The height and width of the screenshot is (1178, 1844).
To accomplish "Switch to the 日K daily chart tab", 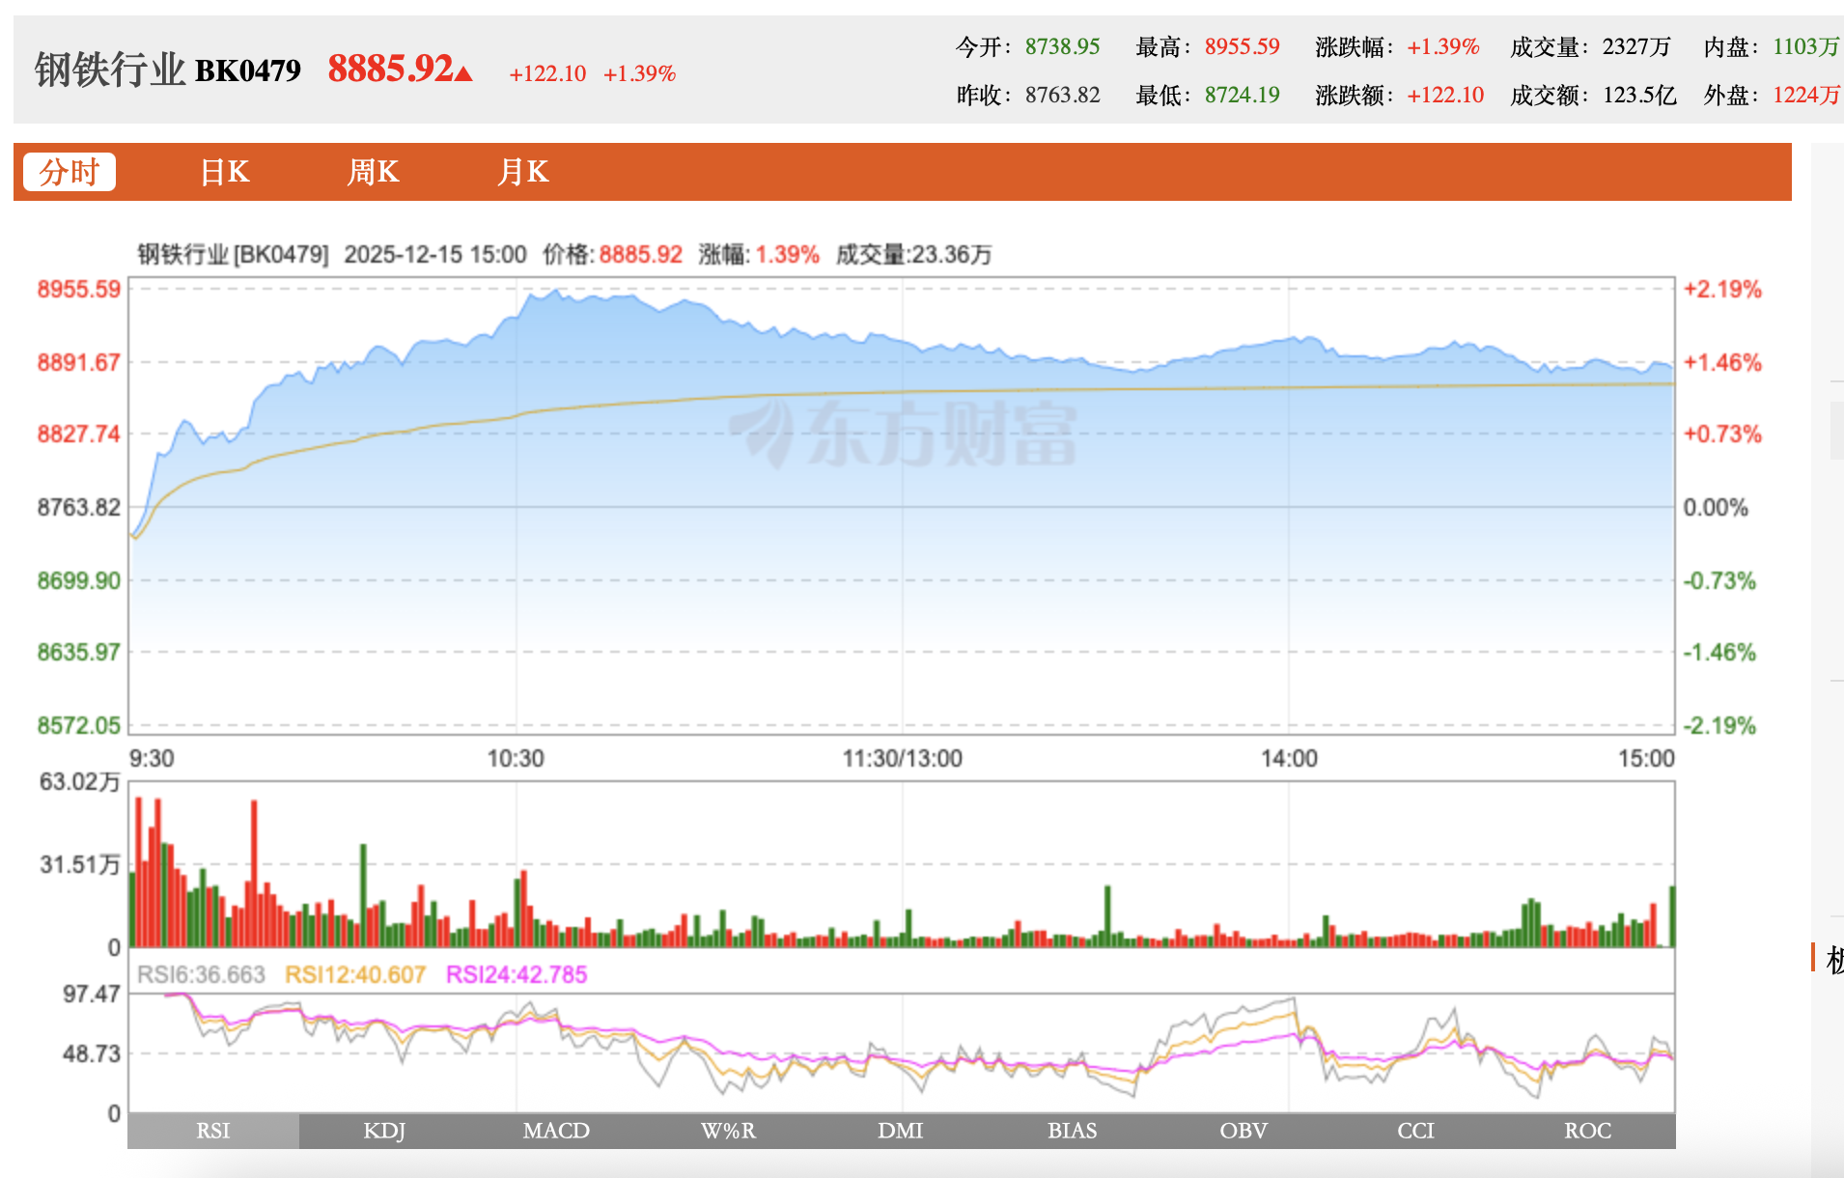I will (x=224, y=172).
